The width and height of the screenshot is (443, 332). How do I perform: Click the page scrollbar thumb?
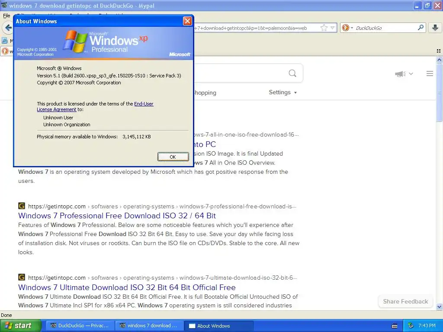pyautogui.click(x=439, y=93)
